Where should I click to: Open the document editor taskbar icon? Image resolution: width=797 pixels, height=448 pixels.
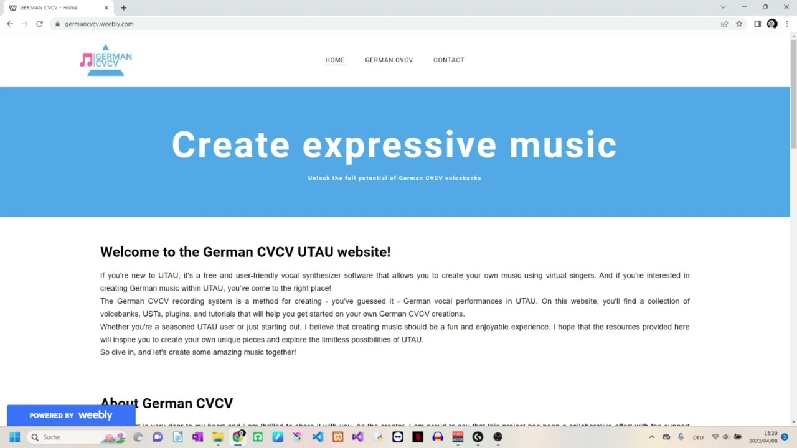177,437
